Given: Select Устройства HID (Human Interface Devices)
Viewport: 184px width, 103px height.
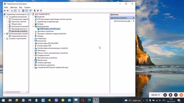Looking at the screenshot, I should [53, 68].
